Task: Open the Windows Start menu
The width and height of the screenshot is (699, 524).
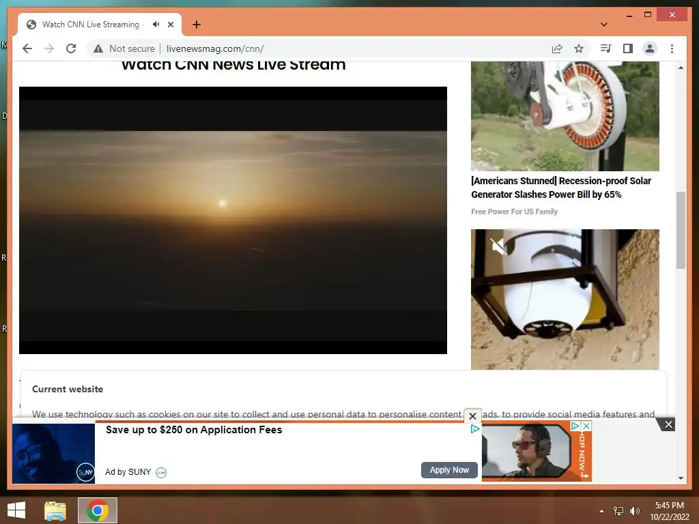Action: (x=16, y=510)
